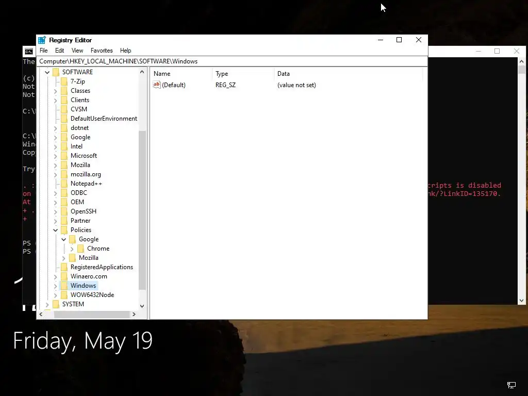
Task: Select the mozilla.org folder icon
Action: (x=64, y=174)
